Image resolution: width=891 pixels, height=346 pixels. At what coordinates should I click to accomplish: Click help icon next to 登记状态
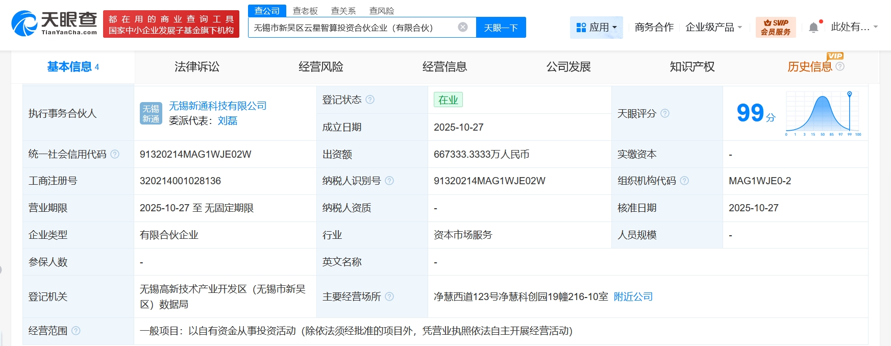tap(370, 100)
